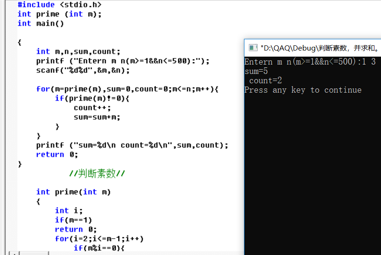Click the console input line "Entern m n(m>=1&&n<=500):1 3"
381x255 pixels.
point(310,62)
